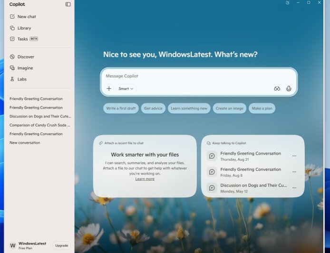The width and height of the screenshot is (330, 253).
Task: Click the Discover compass icon
Action: click(x=12, y=57)
